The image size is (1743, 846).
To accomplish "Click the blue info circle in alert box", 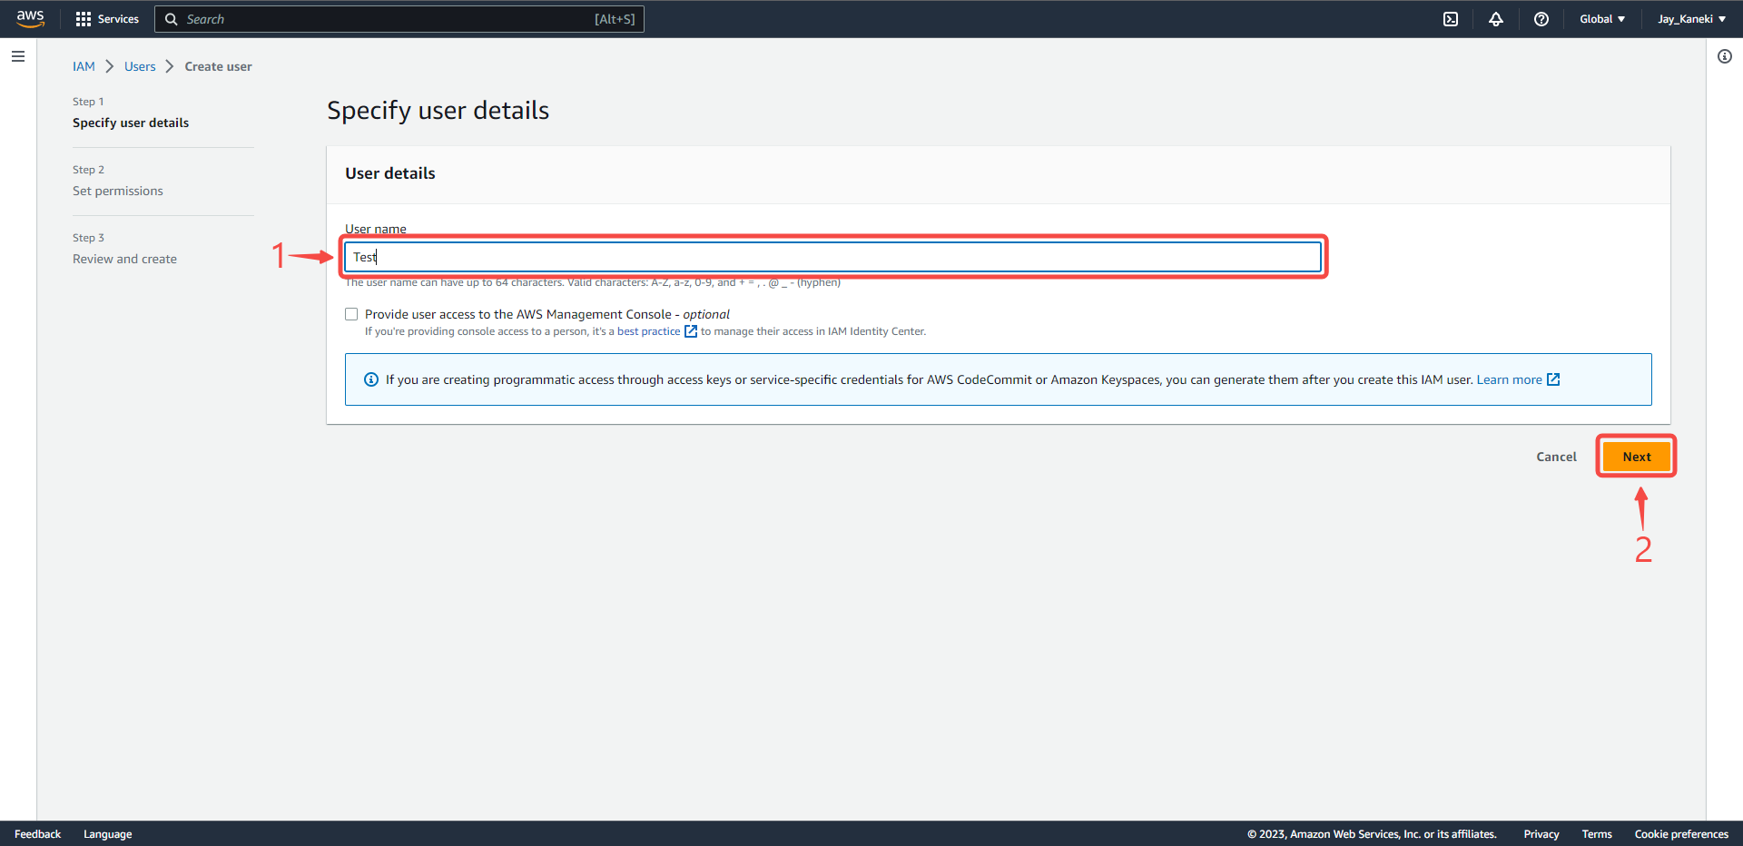I will pyautogui.click(x=371, y=379).
